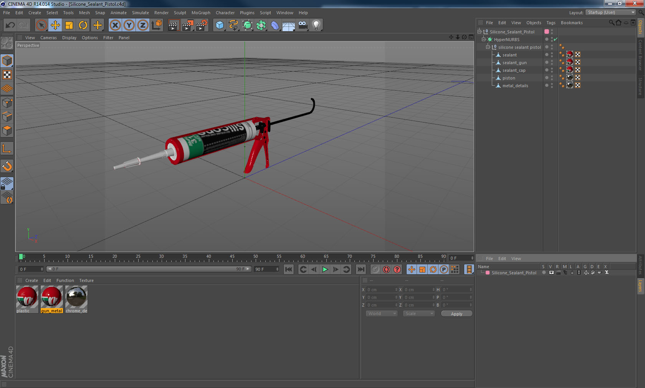Toggle the parameter keyframe P icon
Image resolution: width=645 pixels, height=388 pixels.
click(x=444, y=269)
